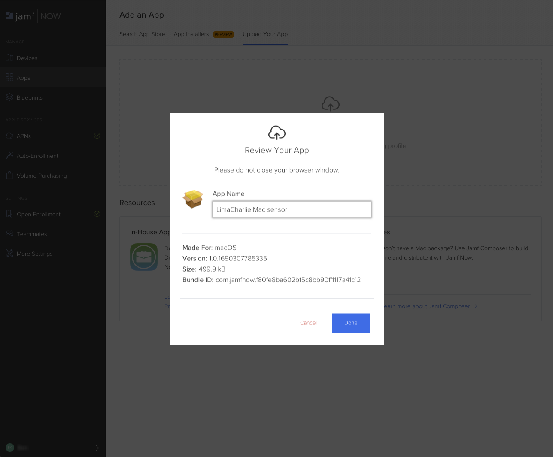Open the Teammates page

pyautogui.click(x=31, y=234)
